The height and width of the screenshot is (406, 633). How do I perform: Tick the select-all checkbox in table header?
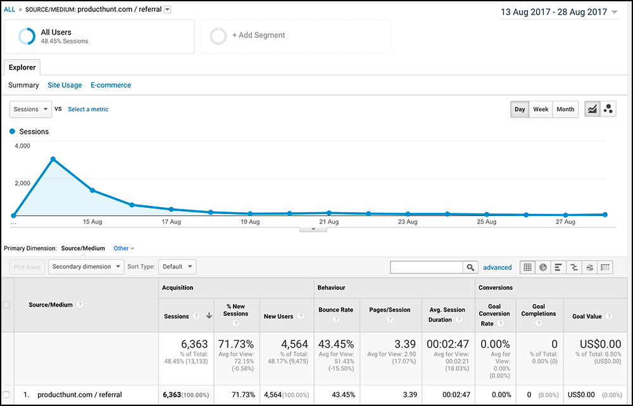(x=6, y=305)
